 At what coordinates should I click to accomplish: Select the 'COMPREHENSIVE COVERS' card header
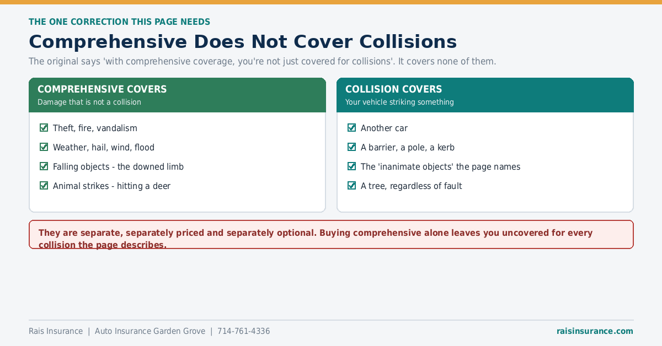[177, 95]
